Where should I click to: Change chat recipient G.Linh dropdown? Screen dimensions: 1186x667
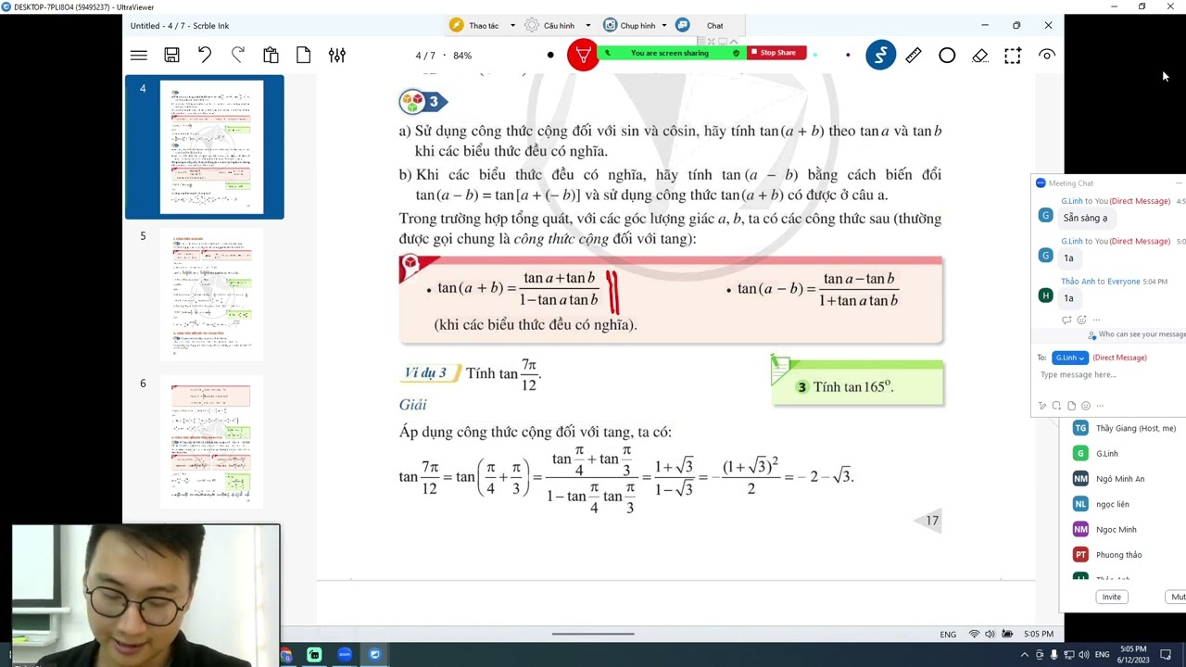point(1069,358)
